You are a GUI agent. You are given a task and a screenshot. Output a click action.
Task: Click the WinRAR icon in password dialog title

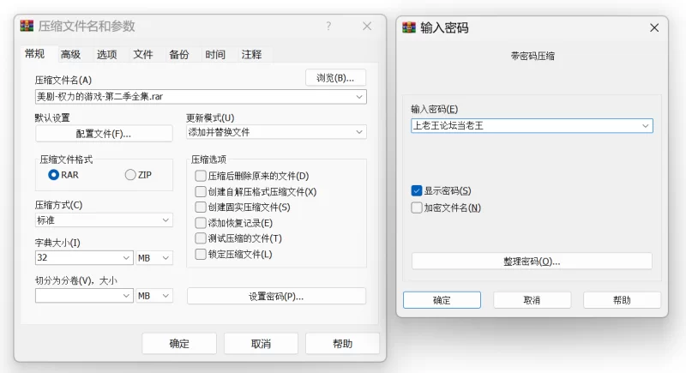tap(409, 27)
